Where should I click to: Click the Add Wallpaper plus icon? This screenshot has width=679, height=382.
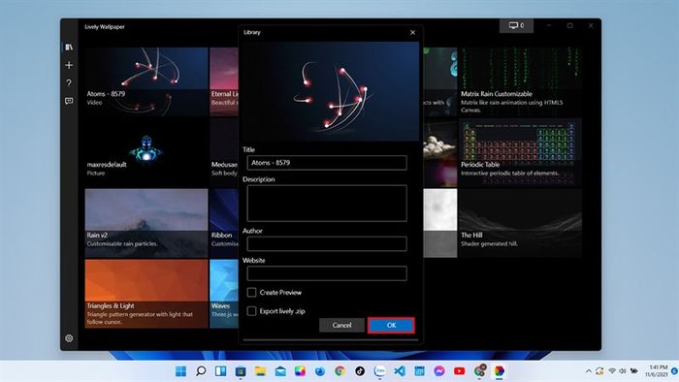[x=69, y=65]
